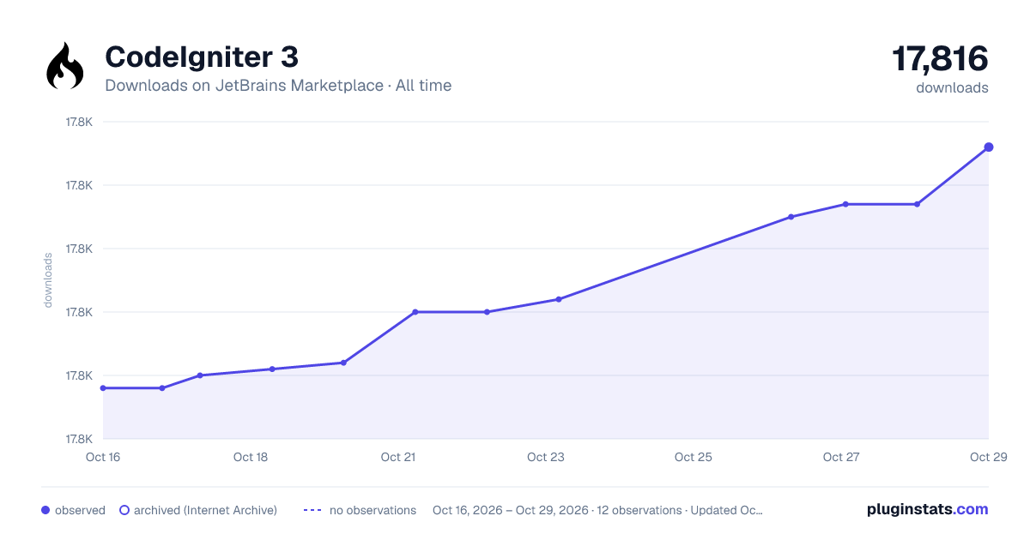Open the pluginstats.com link
Image resolution: width=1030 pixels, height=540 pixels.
click(x=927, y=509)
